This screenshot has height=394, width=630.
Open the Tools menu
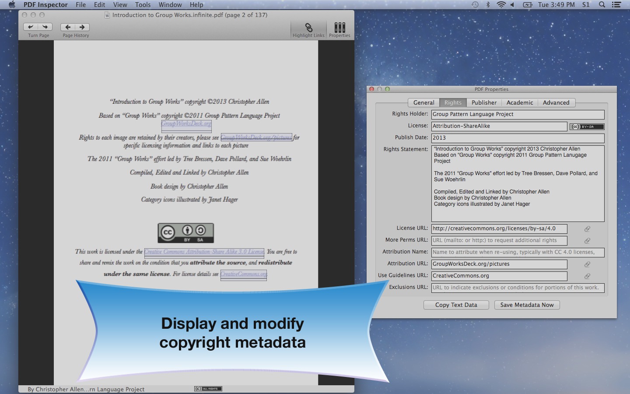143,5
